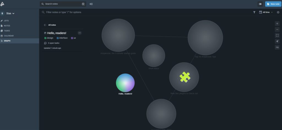Image resolution: width=282 pixels, height=130 pixels.
Task: Open the All time date dropdown
Action: pyautogui.click(x=266, y=12)
